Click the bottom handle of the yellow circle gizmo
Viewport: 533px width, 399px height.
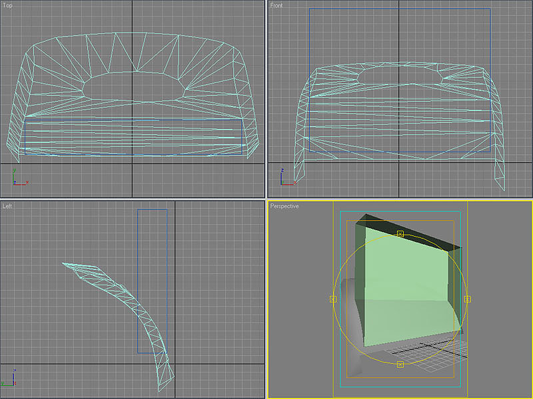click(x=400, y=364)
